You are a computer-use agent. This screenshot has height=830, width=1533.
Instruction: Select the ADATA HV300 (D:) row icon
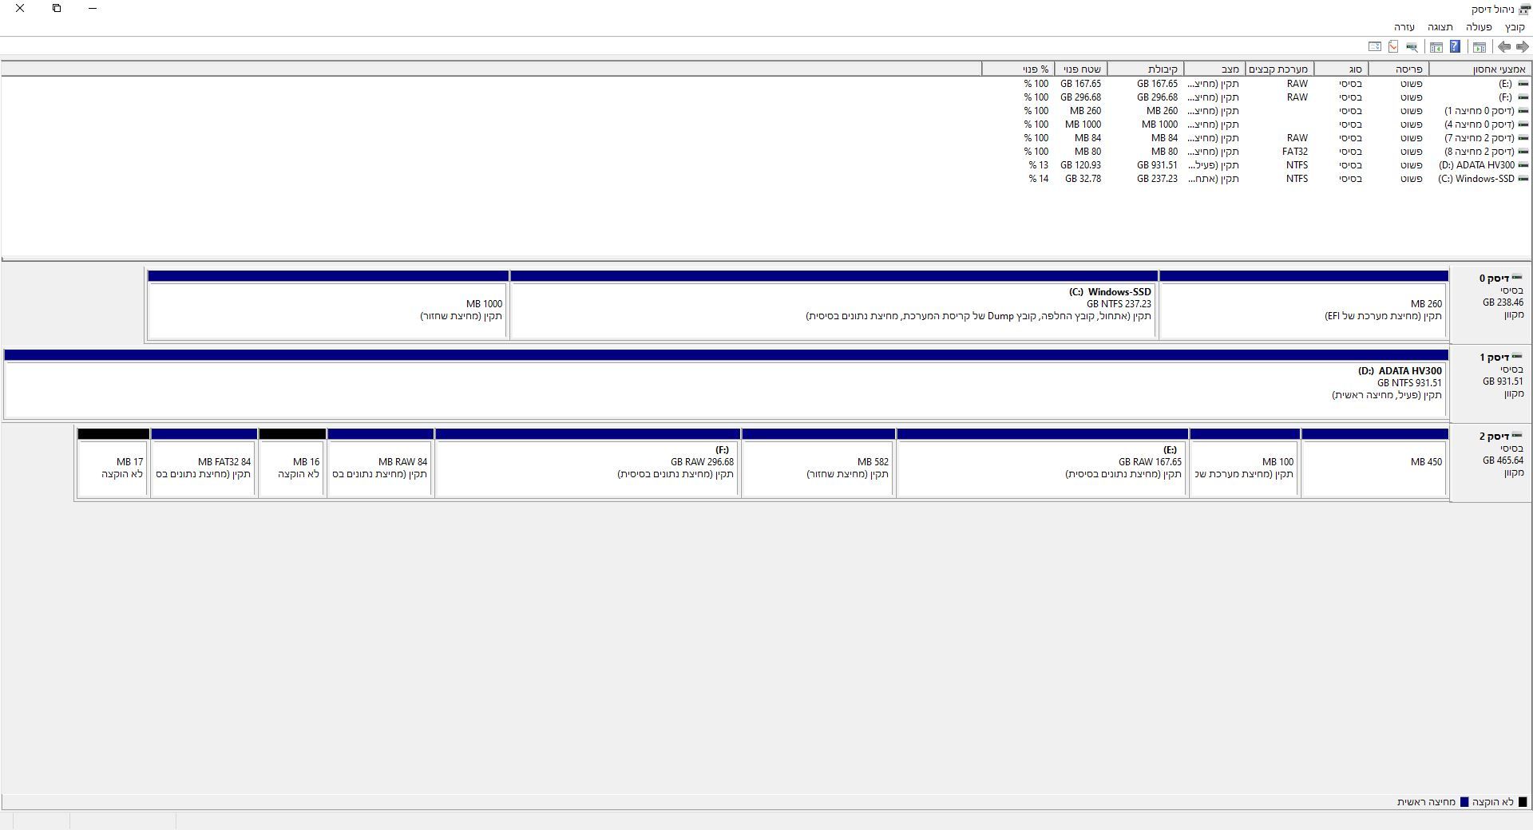click(1523, 165)
